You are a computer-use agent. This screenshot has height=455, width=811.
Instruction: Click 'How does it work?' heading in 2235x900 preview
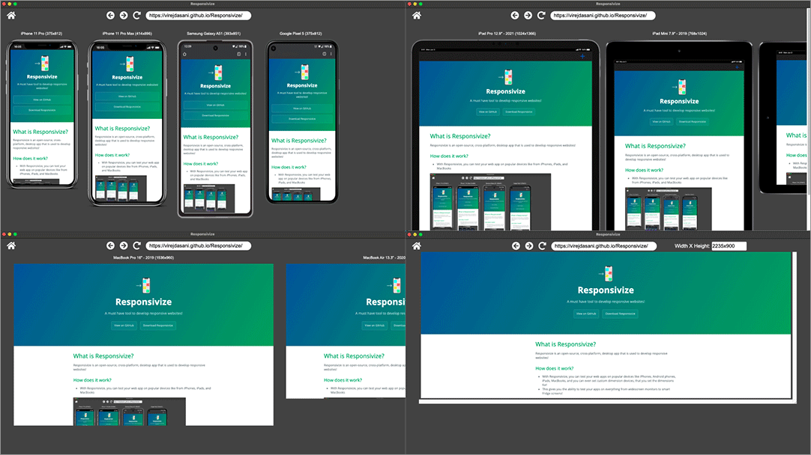[554, 368]
